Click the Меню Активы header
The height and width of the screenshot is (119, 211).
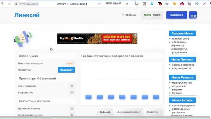182,100
